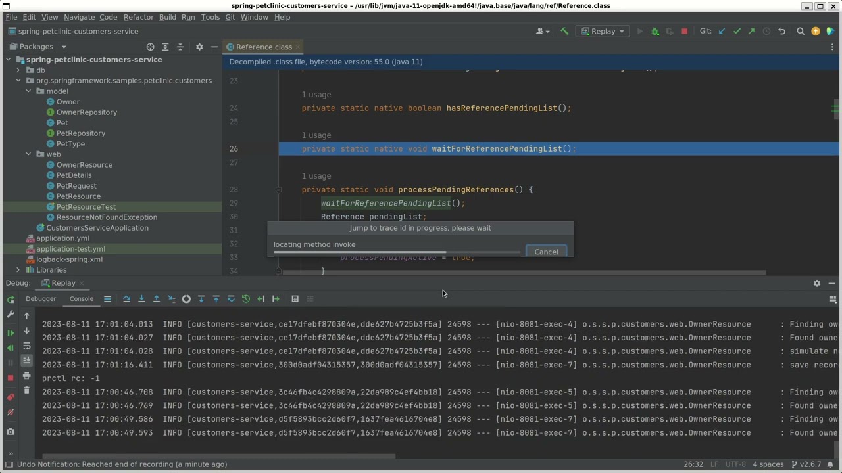This screenshot has height=473, width=842.
Task: Hide the Packages panel with minus icon
Action: click(214, 47)
